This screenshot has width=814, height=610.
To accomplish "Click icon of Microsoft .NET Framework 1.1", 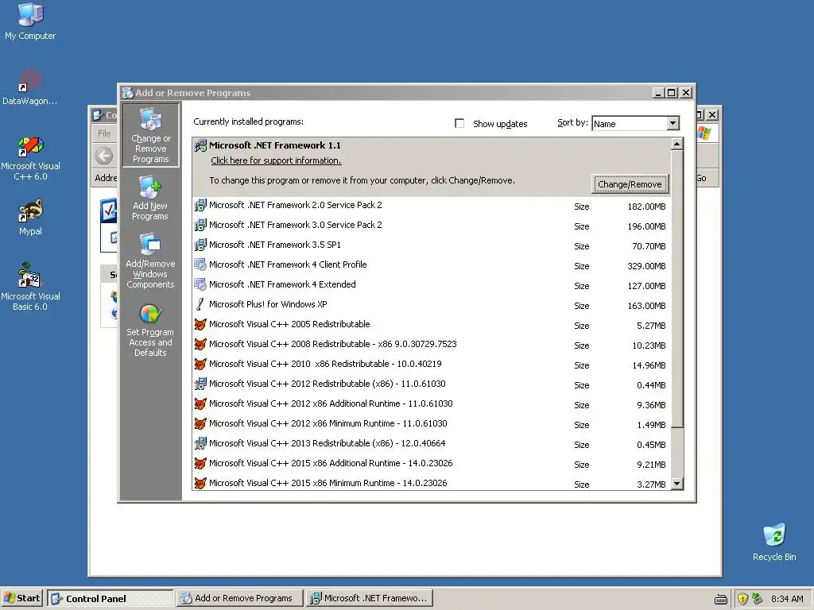I will pos(200,146).
